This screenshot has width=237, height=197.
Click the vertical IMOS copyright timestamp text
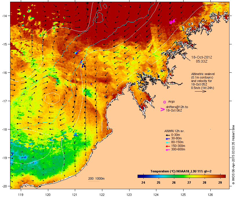(x=233, y=155)
